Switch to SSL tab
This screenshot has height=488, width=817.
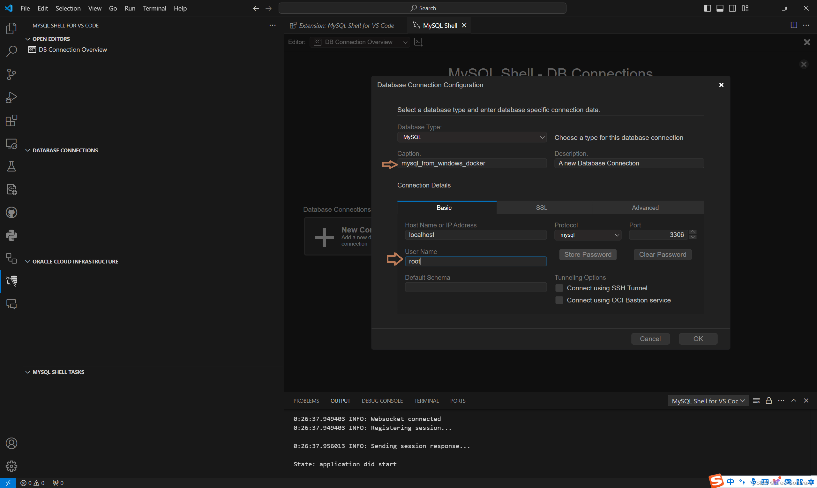[541, 208]
